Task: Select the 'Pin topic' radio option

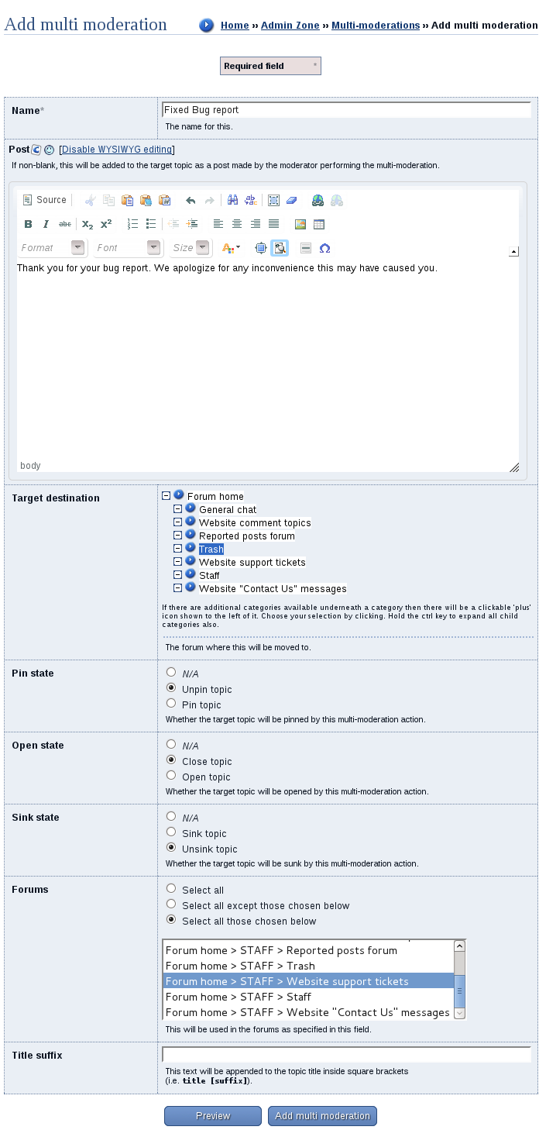Action: point(171,704)
